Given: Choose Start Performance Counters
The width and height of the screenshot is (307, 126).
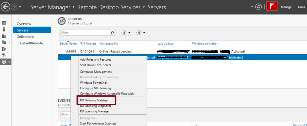Looking at the screenshot, I should 98,124.
